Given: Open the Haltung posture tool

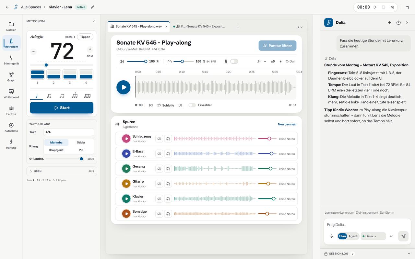Looking at the screenshot, I should (x=11, y=144).
